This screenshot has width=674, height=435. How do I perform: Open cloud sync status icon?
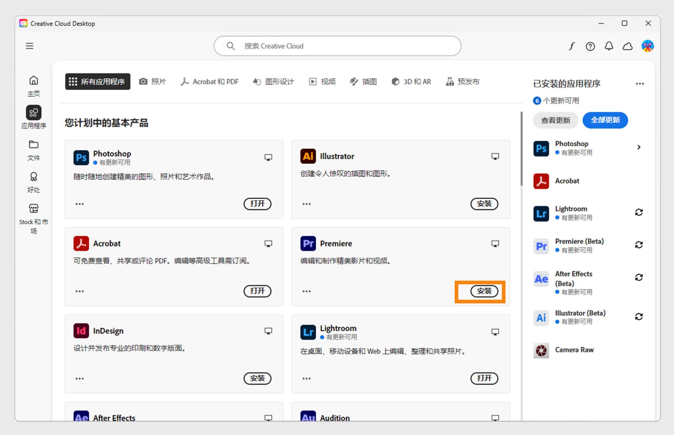click(627, 46)
